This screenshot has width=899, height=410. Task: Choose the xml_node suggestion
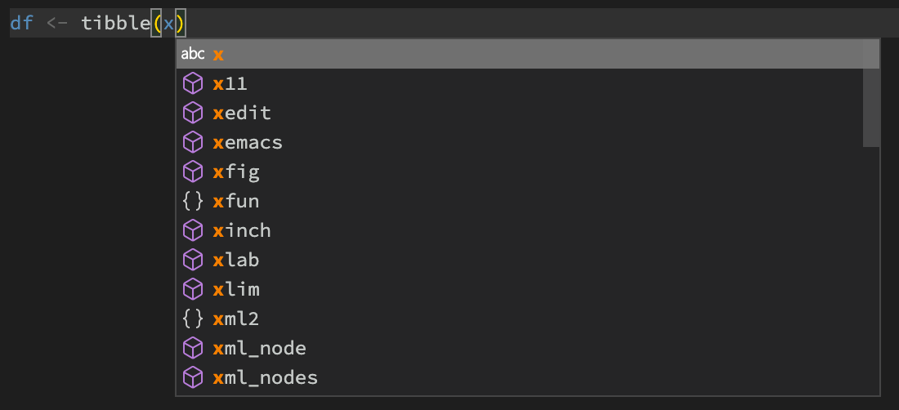click(259, 348)
